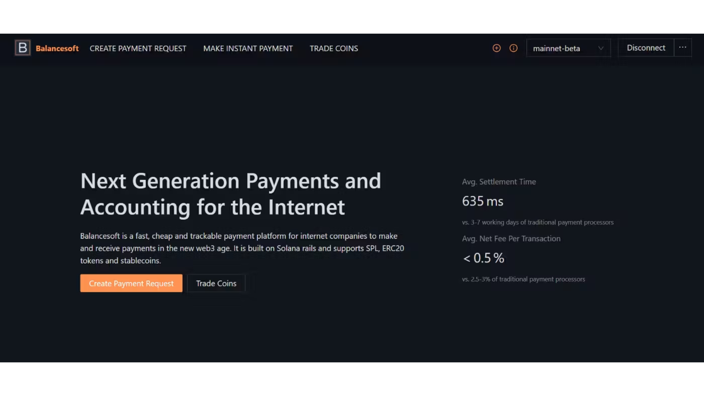Click the payment request navigation icon
The image size is (704, 396).
coord(496,48)
